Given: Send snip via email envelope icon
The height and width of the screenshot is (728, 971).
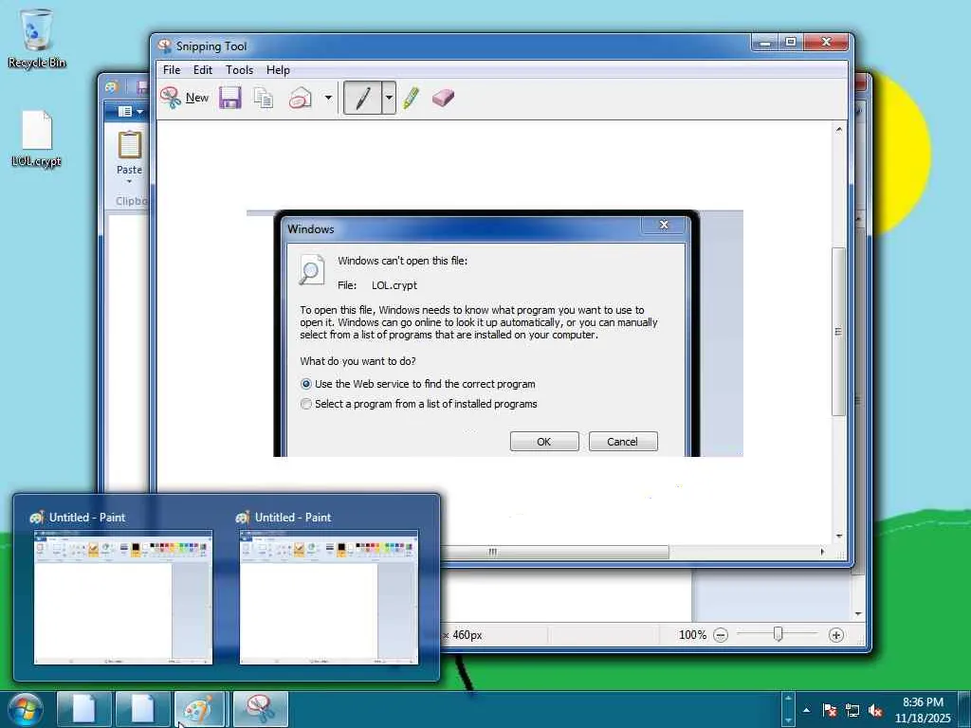Looking at the screenshot, I should point(301,98).
